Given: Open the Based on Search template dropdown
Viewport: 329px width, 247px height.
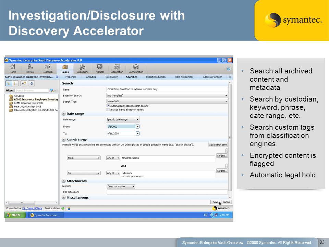Looking at the screenshot, I should click(x=167, y=96).
